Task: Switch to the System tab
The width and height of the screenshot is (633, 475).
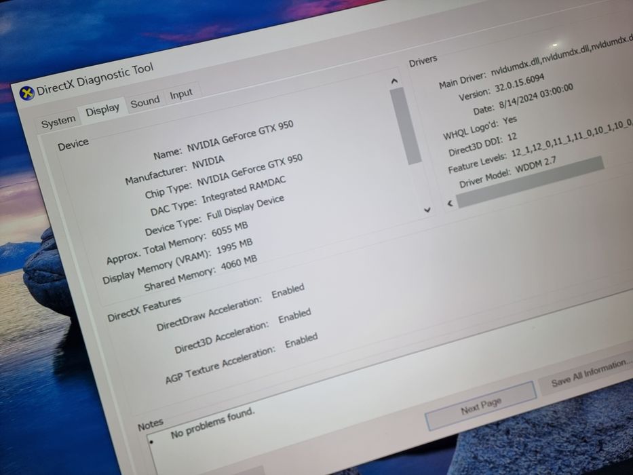Action: (58, 121)
